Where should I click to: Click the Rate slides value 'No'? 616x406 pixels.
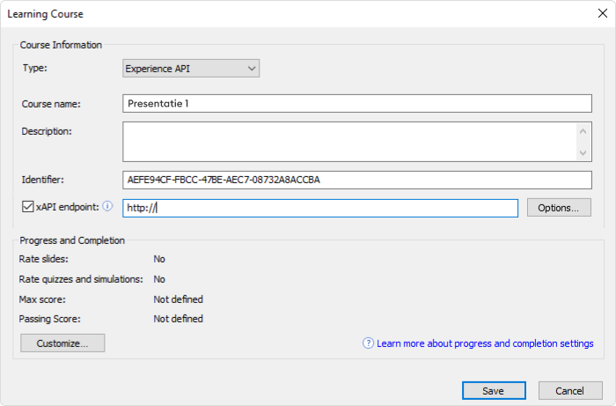click(x=159, y=259)
